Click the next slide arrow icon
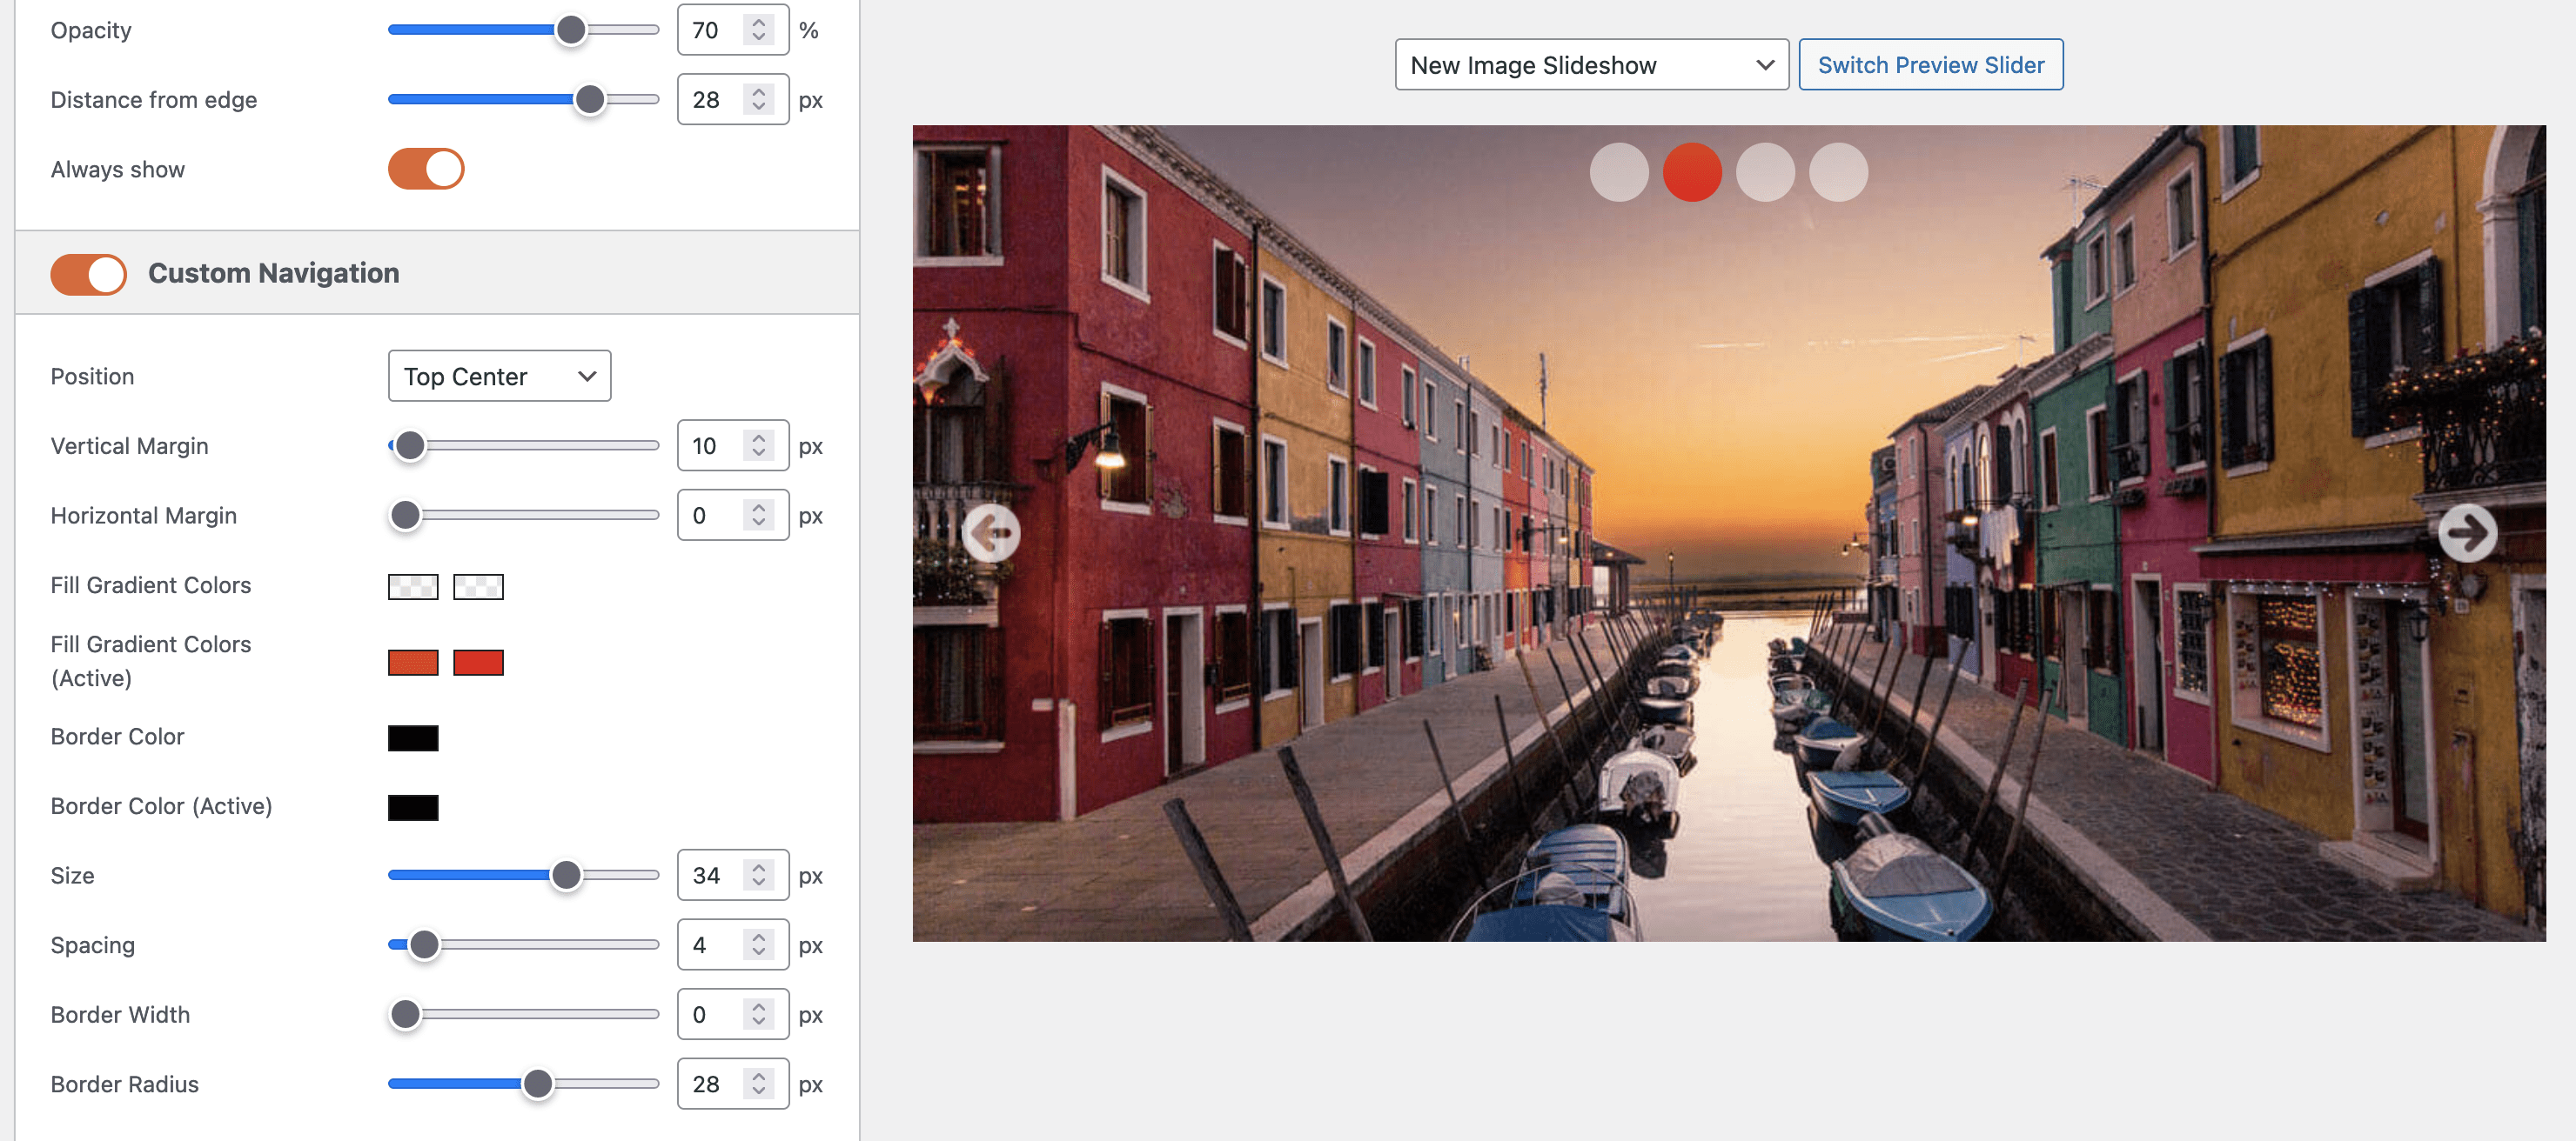2576x1141 pixels. tap(2466, 532)
